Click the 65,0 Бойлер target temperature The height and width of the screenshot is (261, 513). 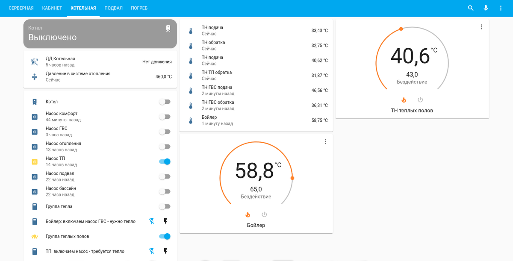256,189
